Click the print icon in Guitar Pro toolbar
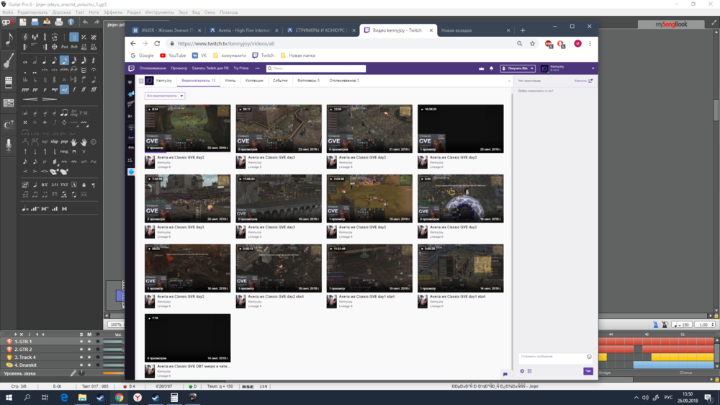Image resolution: width=720 pixels, height=405 pixels. [59, 22]
